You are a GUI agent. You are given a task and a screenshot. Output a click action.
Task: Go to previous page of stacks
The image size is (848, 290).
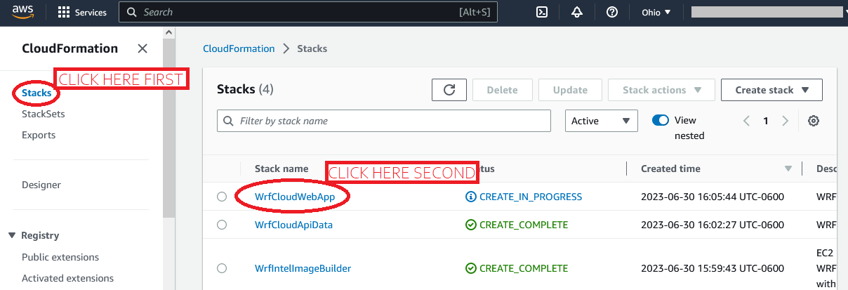pos(747,121)
